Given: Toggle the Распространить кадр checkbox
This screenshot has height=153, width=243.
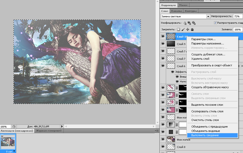Looking at the screenshot, I should coord(215,23).
